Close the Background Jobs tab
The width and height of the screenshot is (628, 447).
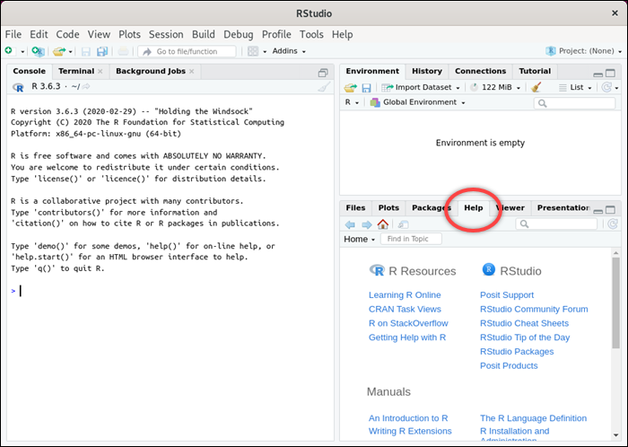[191, 71]
